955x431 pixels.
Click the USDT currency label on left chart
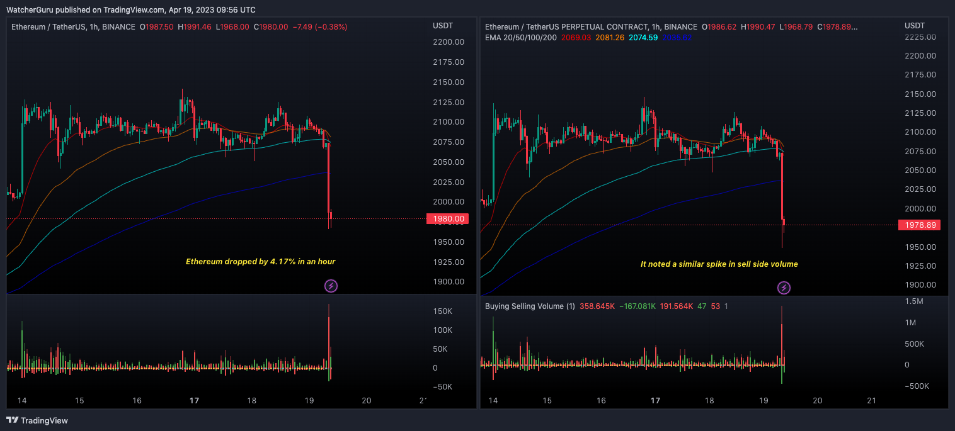click(443, 26)
